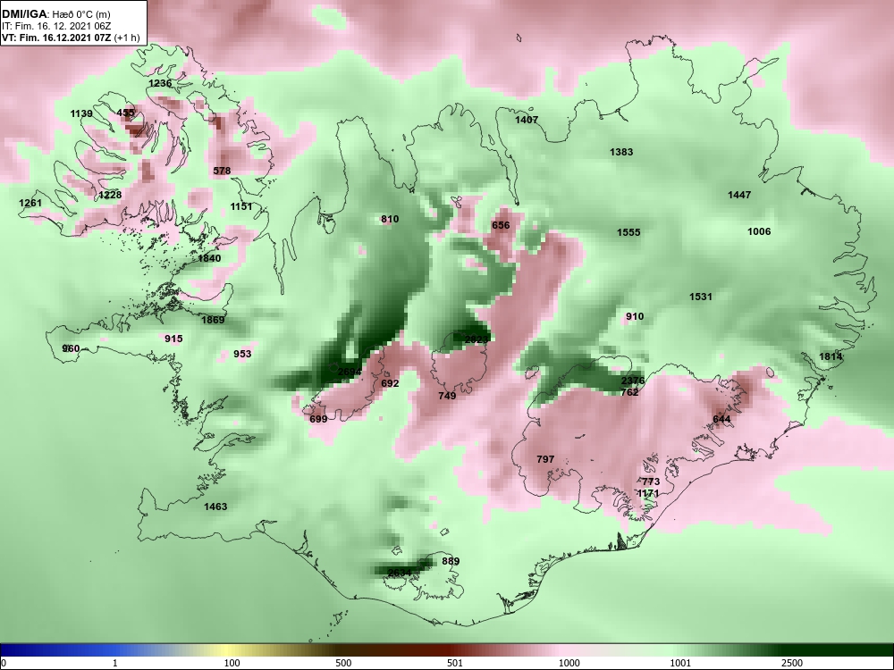Image resolution: width=894 pixels, height=670 pixels.
Task: Click the map value 1463
Action: point(215,507)
